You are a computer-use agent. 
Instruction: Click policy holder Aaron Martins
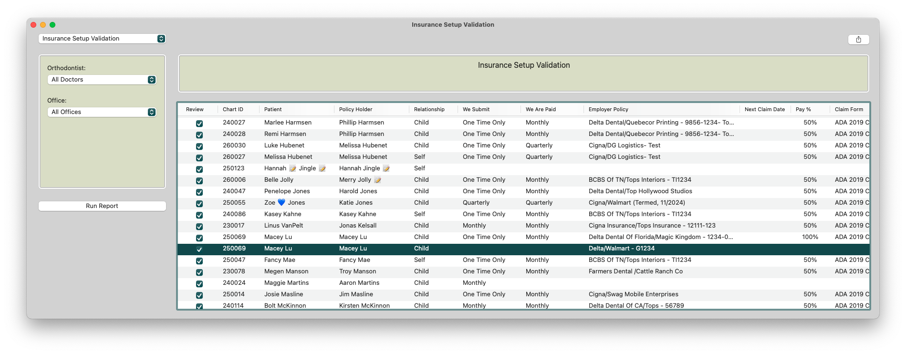point(359,283)
